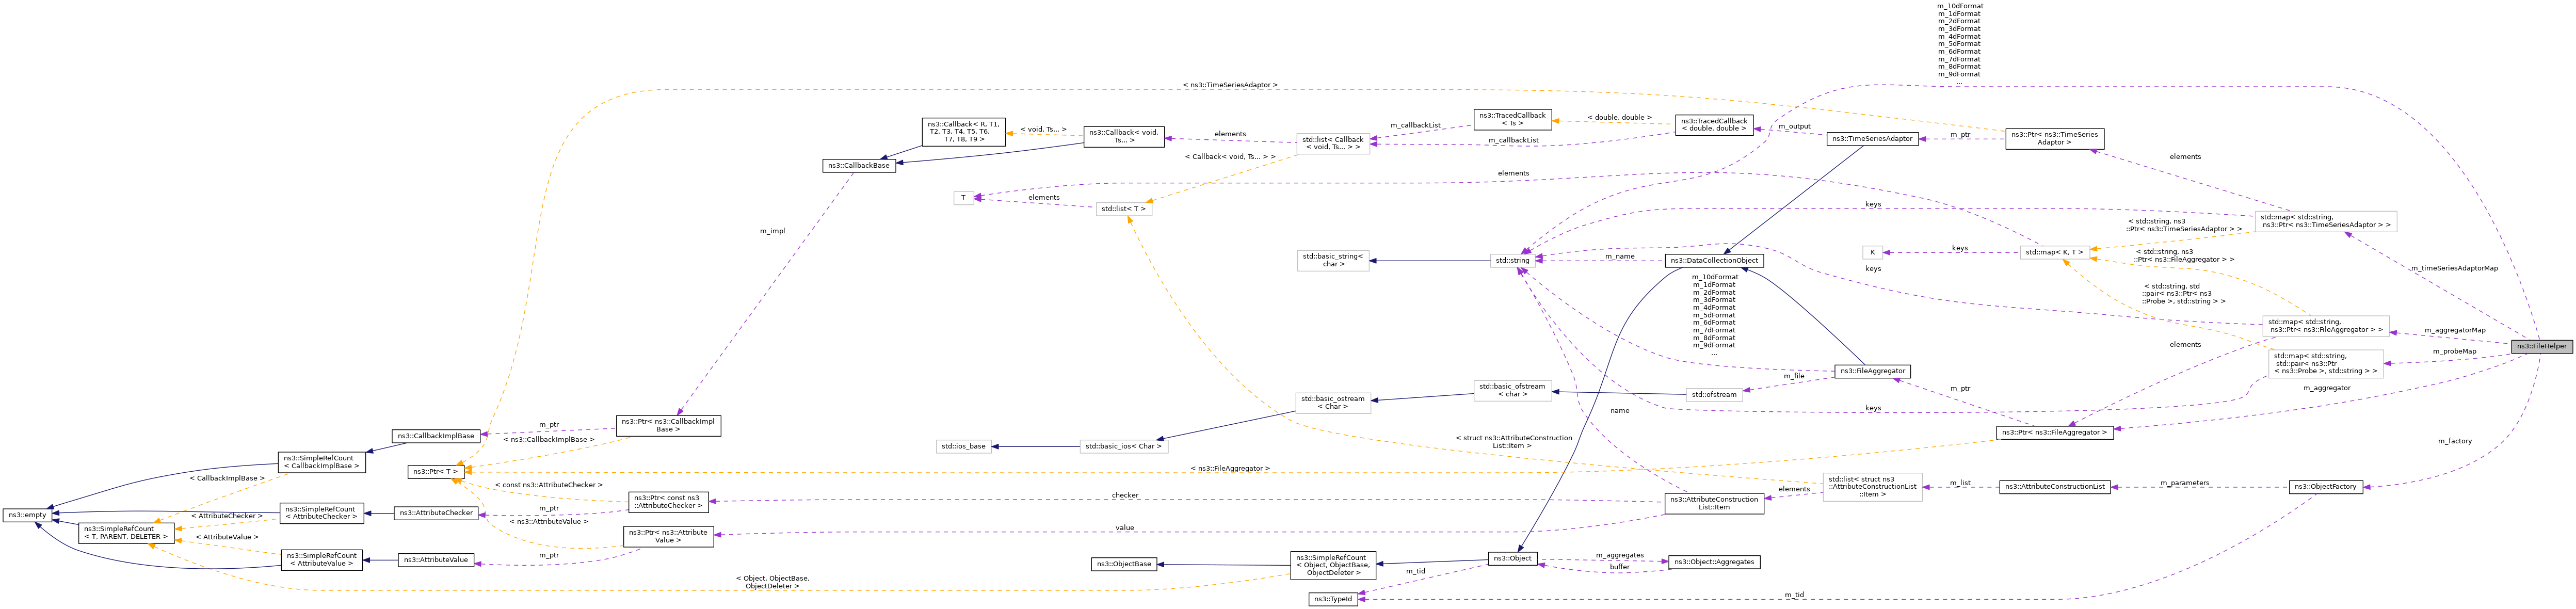Select ns3::Ptr< ns3::TimeSeriesAdaptor > node

[x=2054, y=139]
